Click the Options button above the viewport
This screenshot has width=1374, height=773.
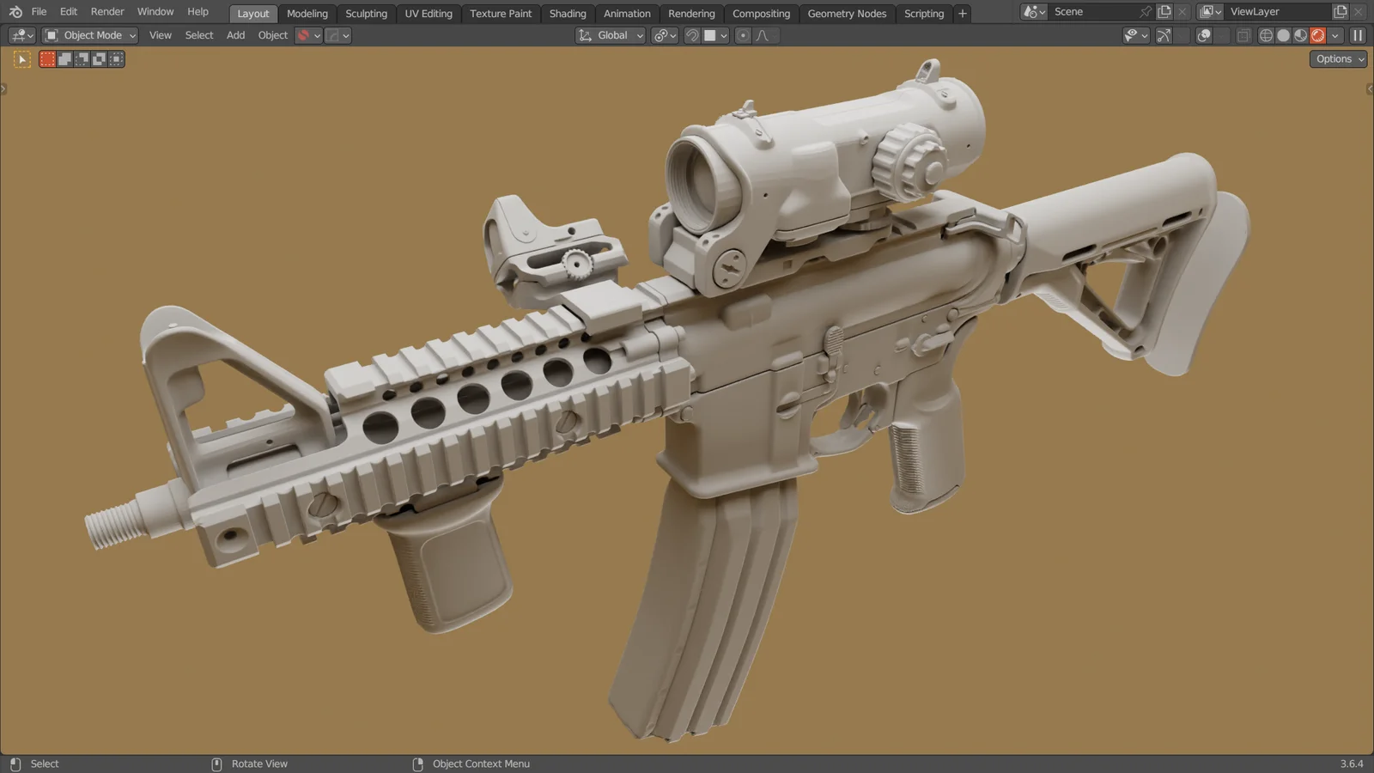pos(1336,58)
